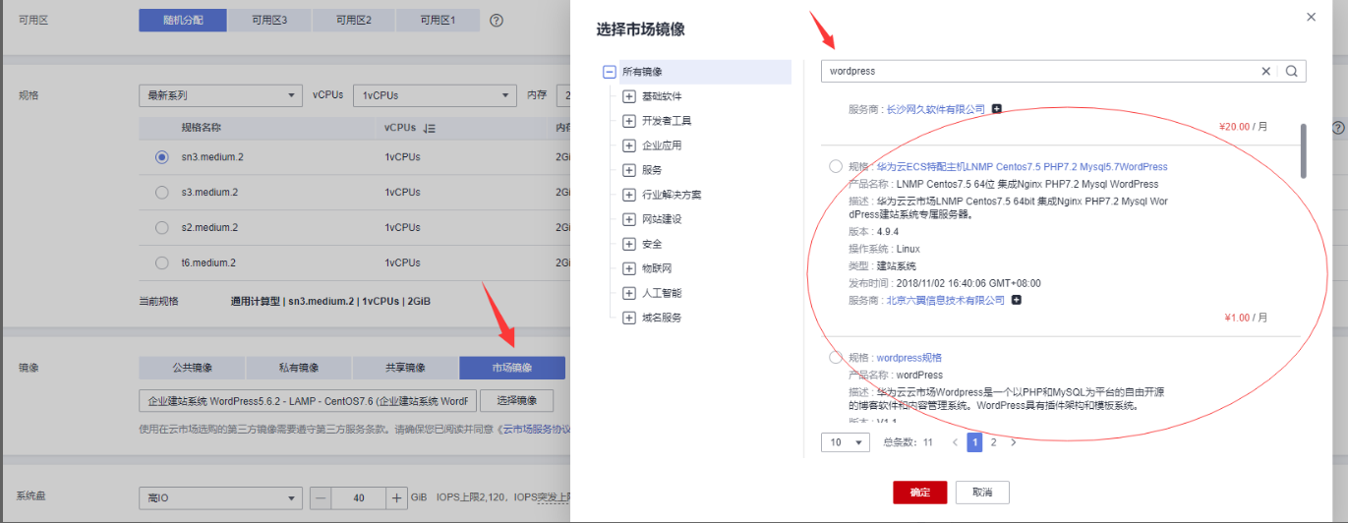Go to next results page arrow
Viewport: 1348px width, 523px height.
pos(1014,442)
